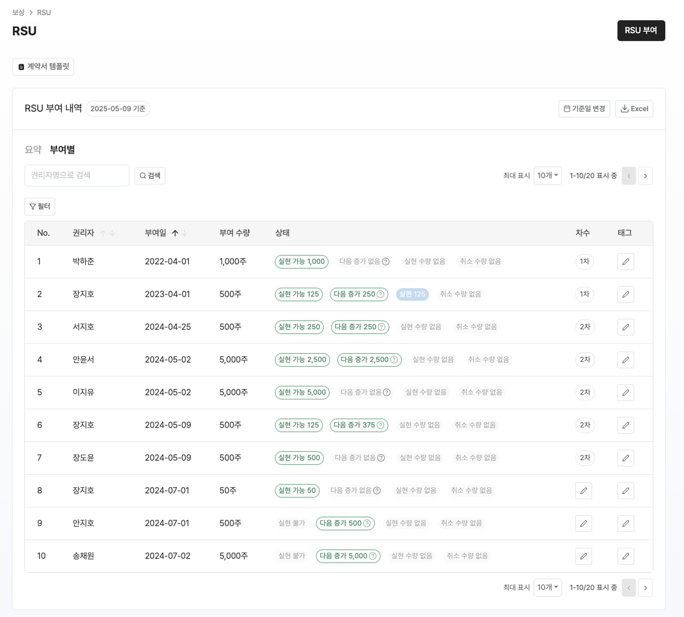The height and width of the screenshot is (617, 684).
Task: Go to next page with right chevron
Action: [646, 176]
